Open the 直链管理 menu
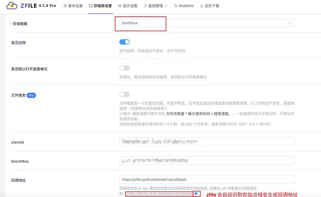The width and height of the screenshot is (321, 197). click(x=155, y=6)
